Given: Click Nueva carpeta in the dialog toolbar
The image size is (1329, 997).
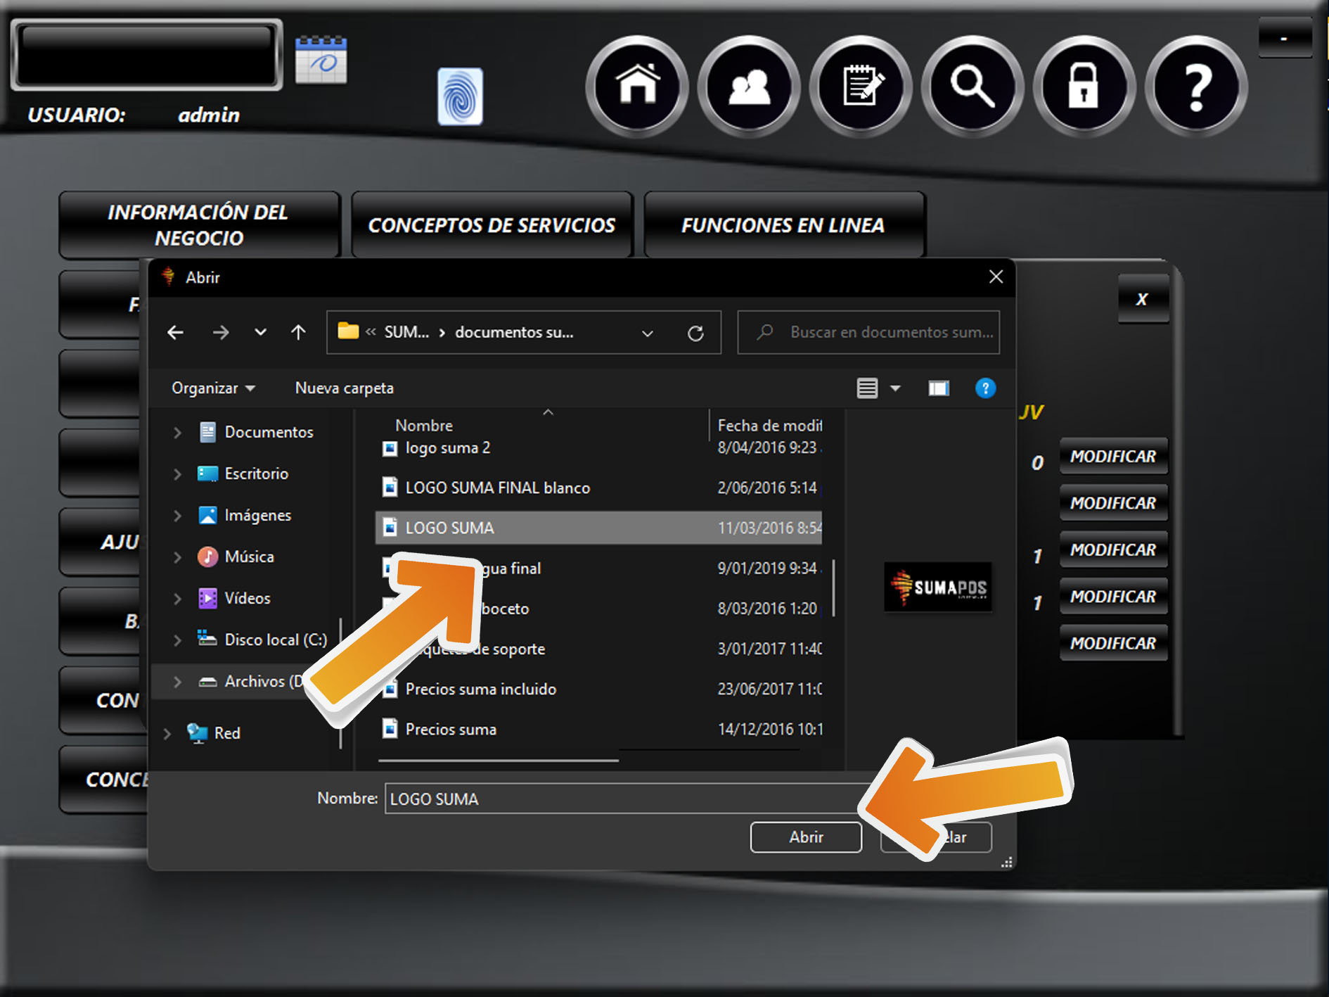Looking at the screenshot, I should (x=344, y=388).
